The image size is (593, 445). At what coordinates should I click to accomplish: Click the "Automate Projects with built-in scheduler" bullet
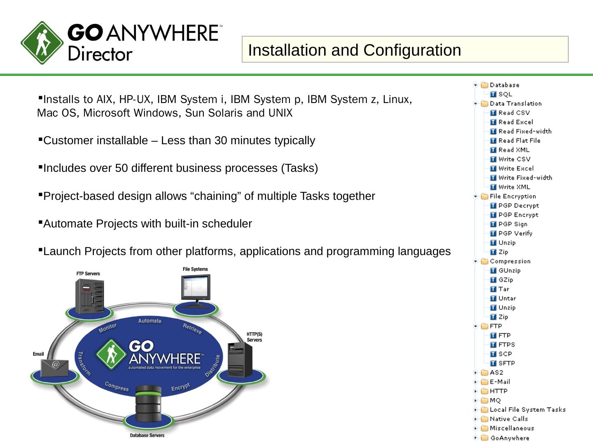point(147,224)
